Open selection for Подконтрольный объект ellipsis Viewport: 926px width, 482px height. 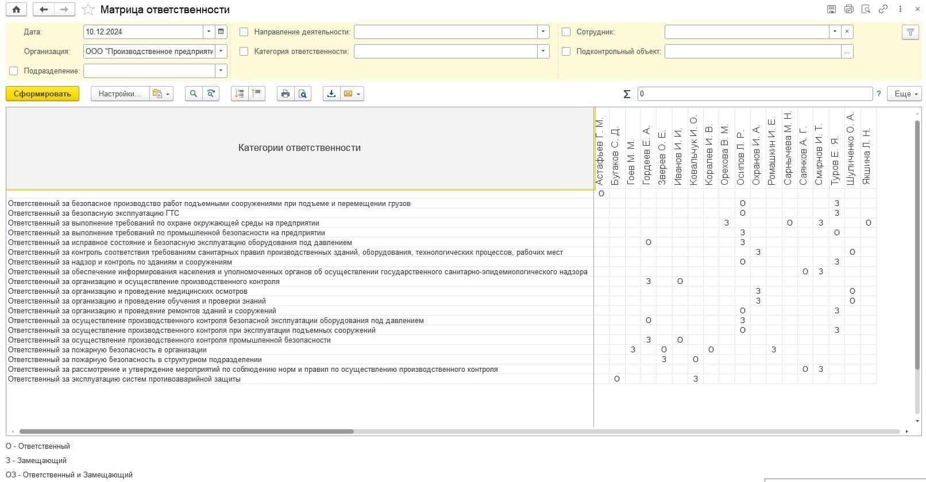tap(847, 52)
